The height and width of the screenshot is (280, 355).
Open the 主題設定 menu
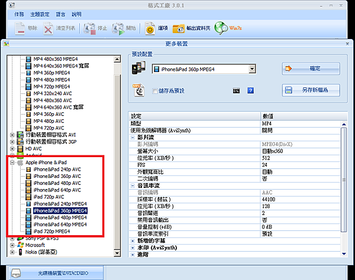40,14
